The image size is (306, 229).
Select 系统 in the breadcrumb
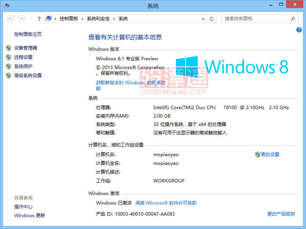coord(123,19)
